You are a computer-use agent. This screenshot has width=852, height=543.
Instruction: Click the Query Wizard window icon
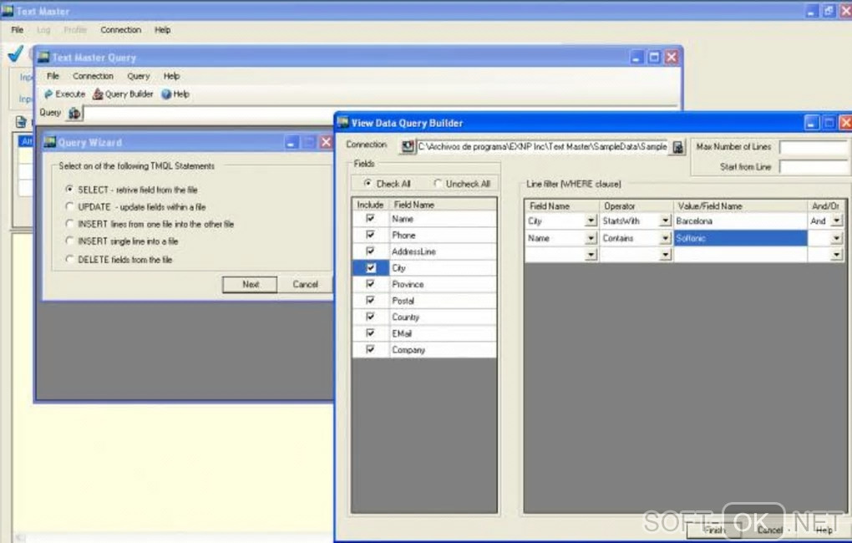(x=50, y=142)
